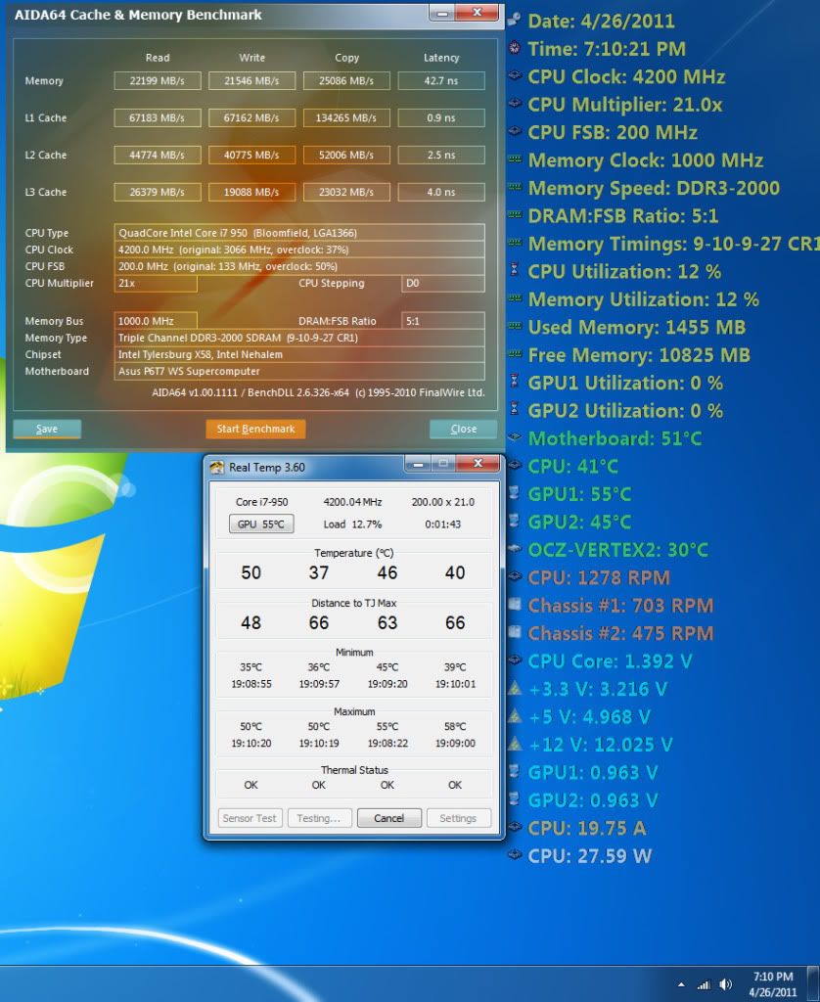The width and height of the screenshot is (820, 1002).
Task: Click fan icon next to Chassis #1: 703 RPM
Action: pyautogui.click(x=515, y=604)
